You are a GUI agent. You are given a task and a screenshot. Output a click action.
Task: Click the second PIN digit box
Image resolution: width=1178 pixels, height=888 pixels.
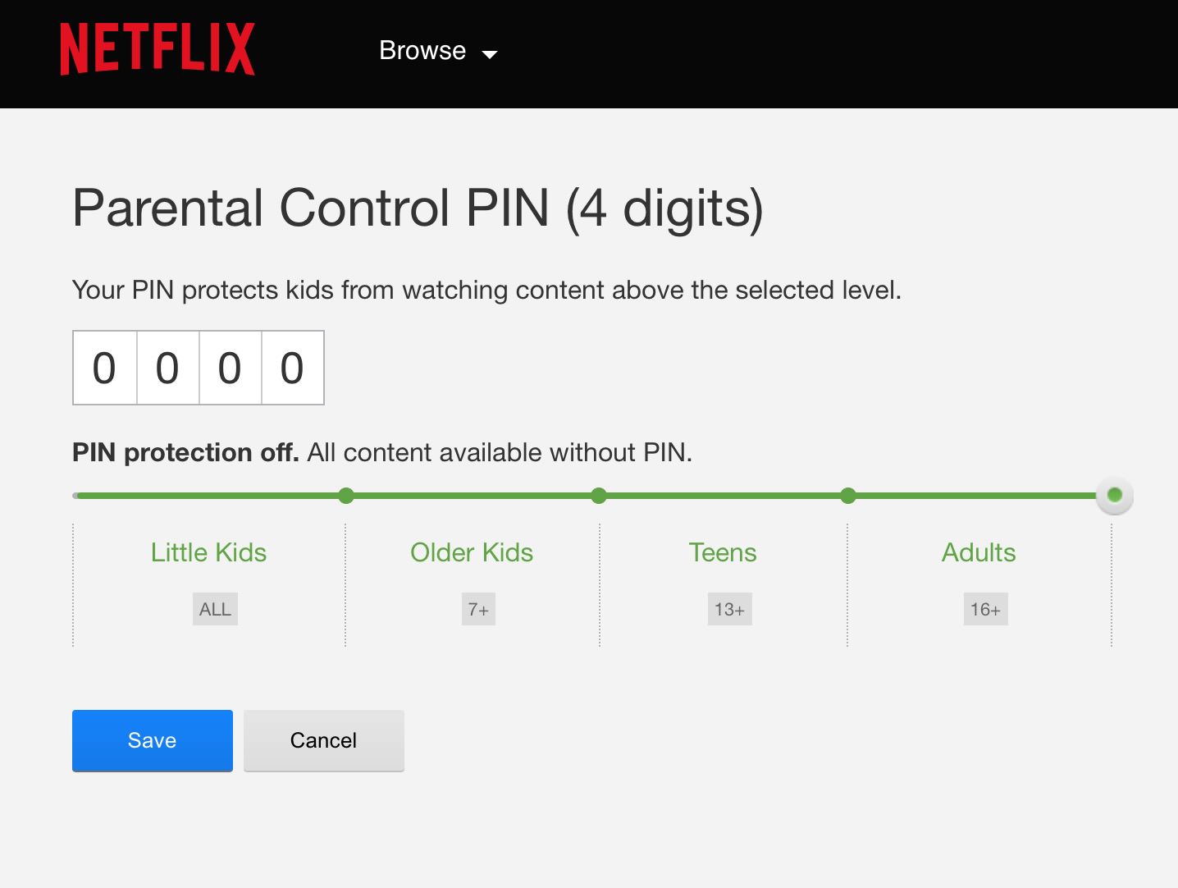[167, 368]
